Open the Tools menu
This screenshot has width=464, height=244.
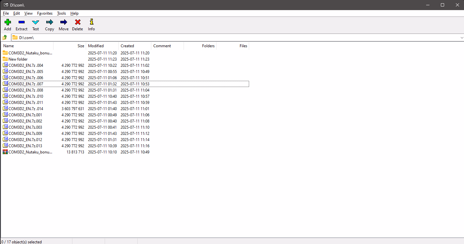click(x=61, y=13)
